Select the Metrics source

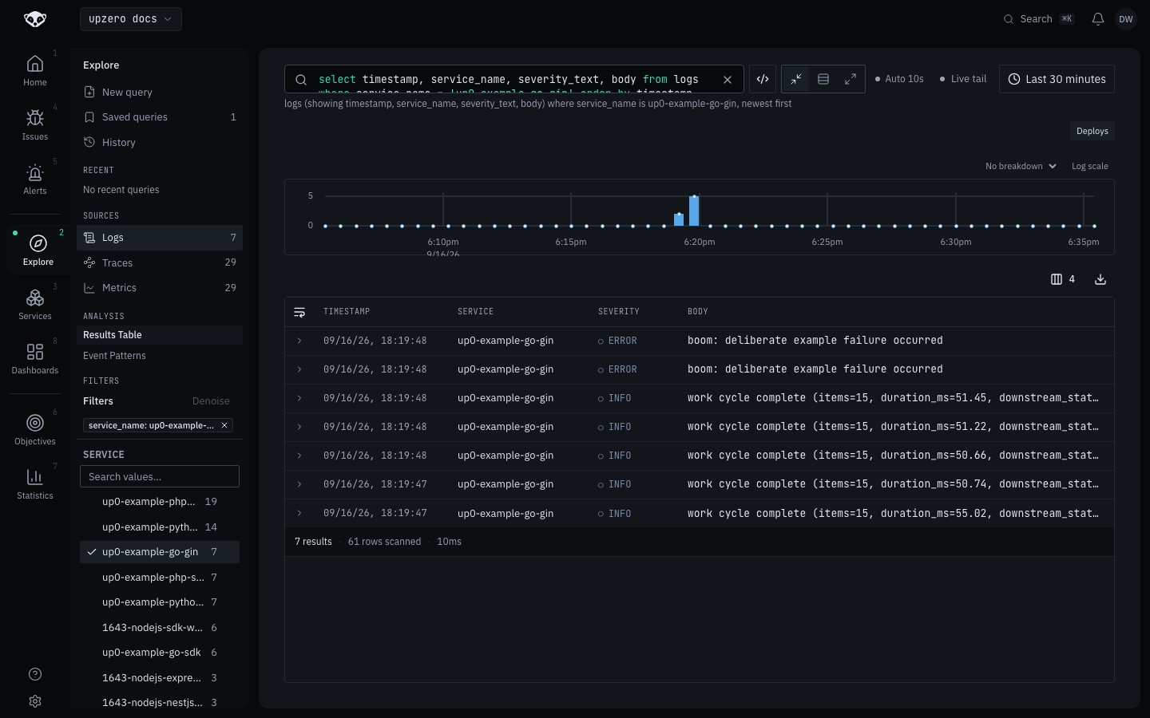[x=160, y=288]
